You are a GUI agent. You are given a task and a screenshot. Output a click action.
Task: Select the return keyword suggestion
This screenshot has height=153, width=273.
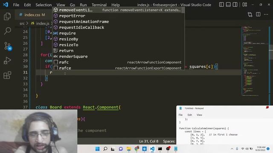click(x=118, y=51)
